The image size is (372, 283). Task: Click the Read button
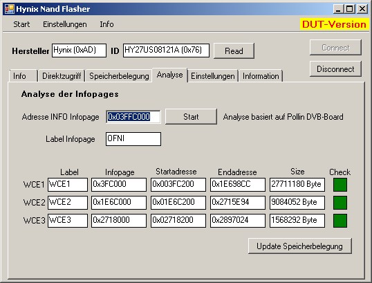pyautogui.click(x=234, y=51)
